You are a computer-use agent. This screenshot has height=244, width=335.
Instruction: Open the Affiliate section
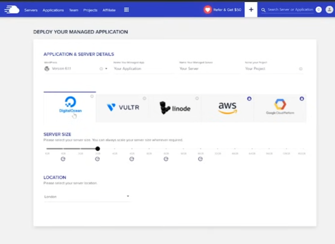pyautogui.click(x=109, y=10)
